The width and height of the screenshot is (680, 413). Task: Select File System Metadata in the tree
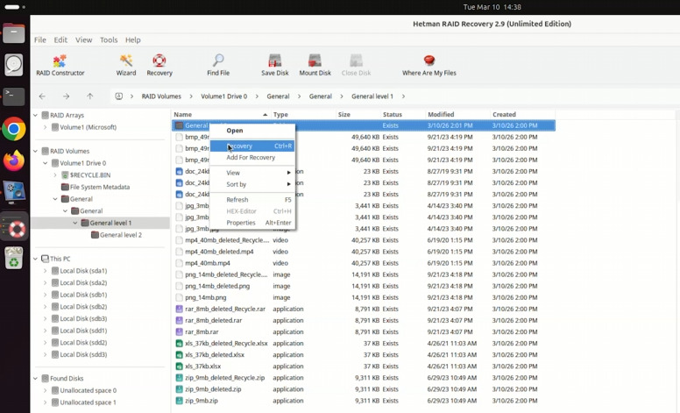(100, 187)
